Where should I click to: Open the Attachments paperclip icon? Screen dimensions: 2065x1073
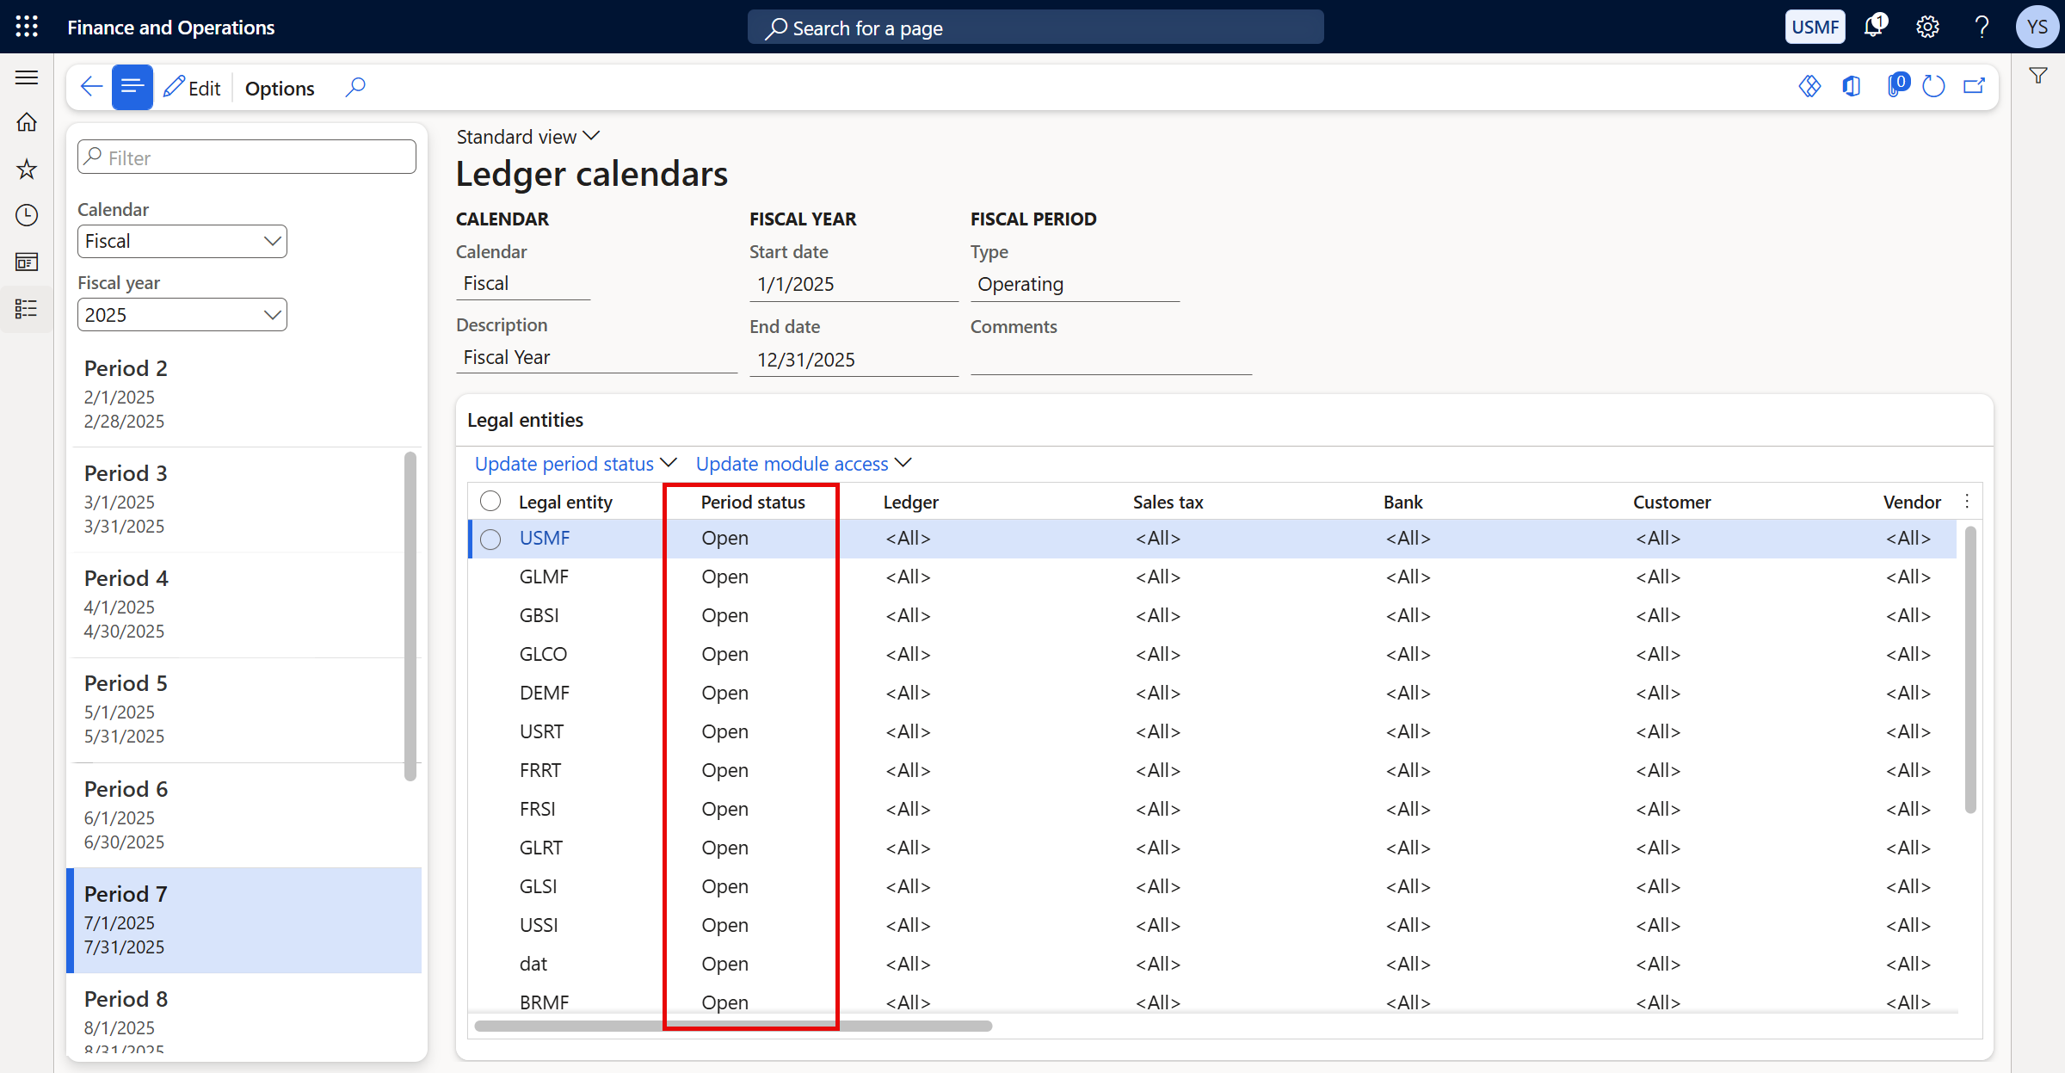point(1896,86)
